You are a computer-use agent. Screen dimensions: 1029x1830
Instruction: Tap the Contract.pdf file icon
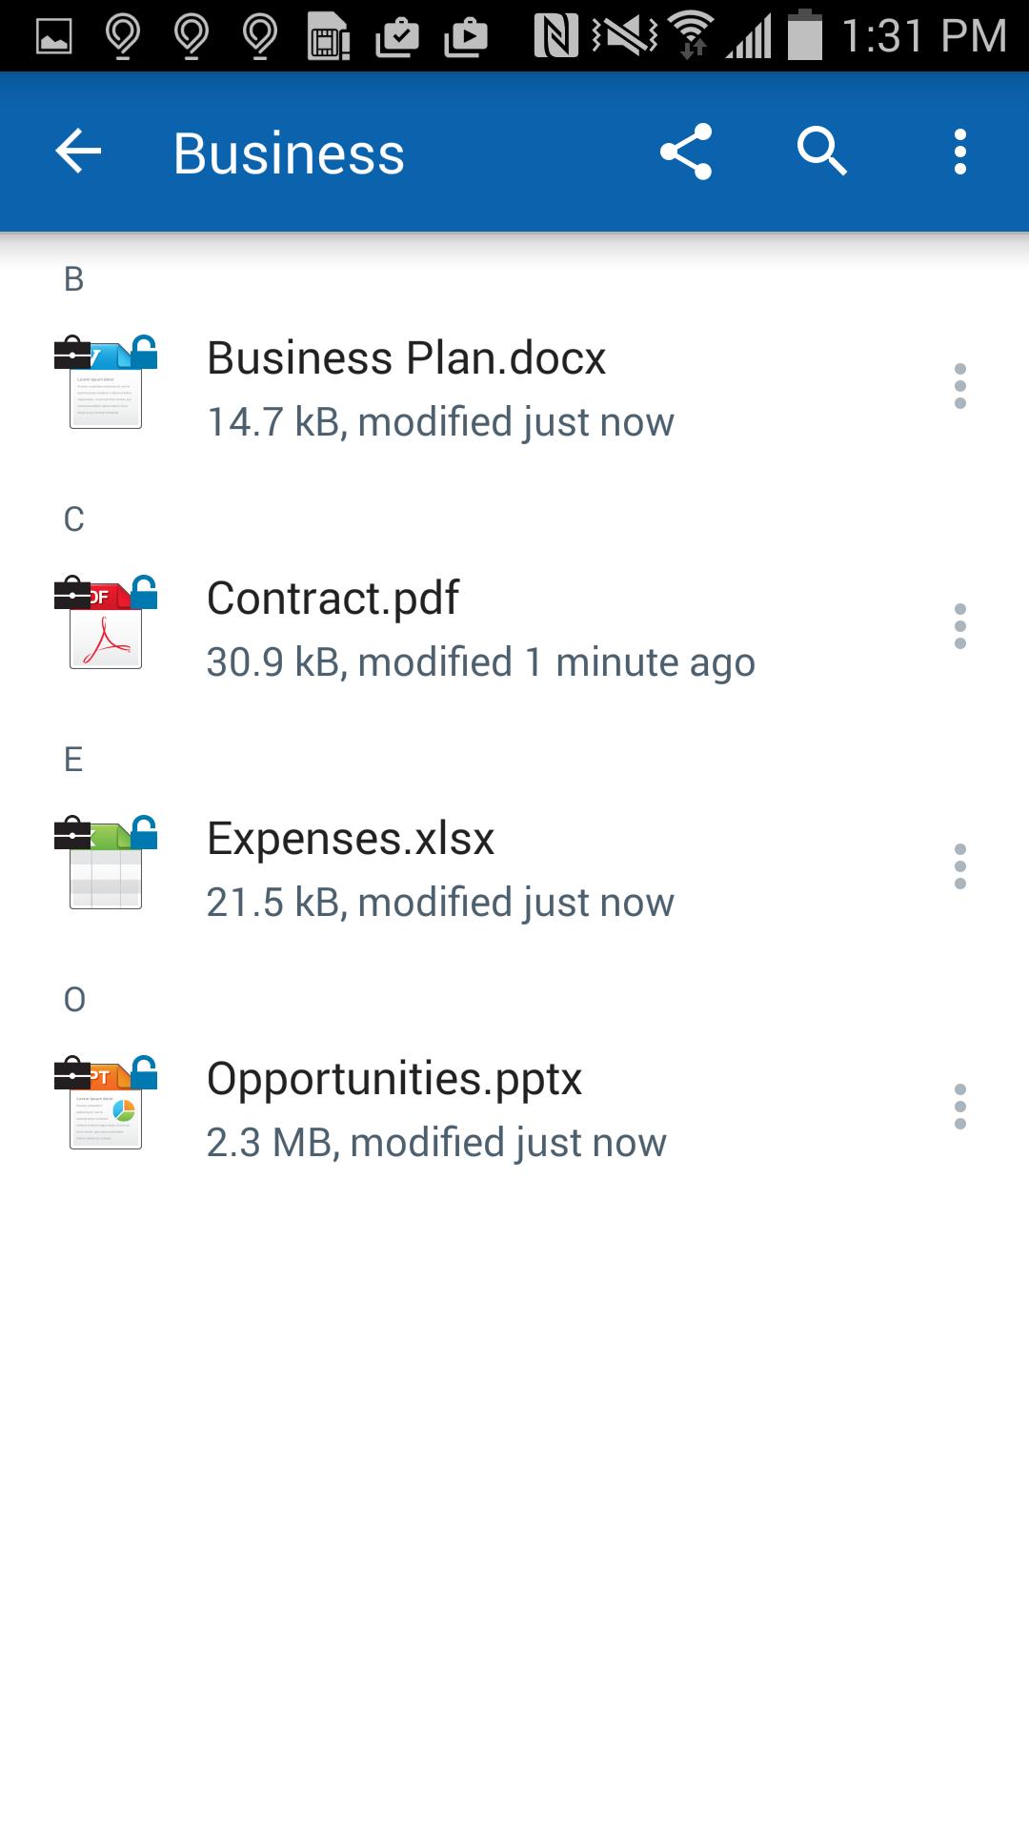[x=106, y=624]
